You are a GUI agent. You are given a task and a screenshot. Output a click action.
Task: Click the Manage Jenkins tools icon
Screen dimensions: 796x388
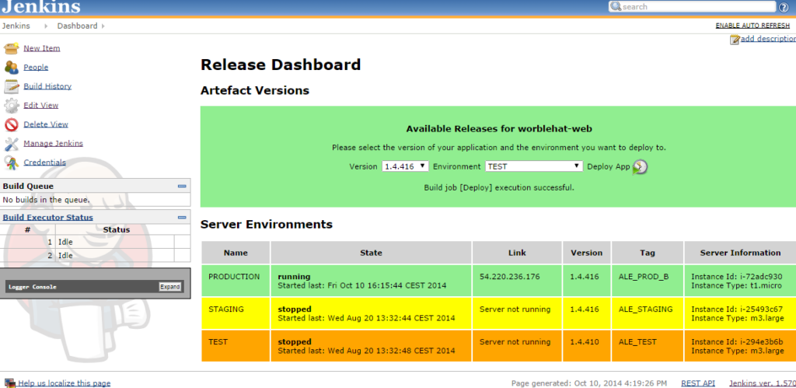[11, 144]
